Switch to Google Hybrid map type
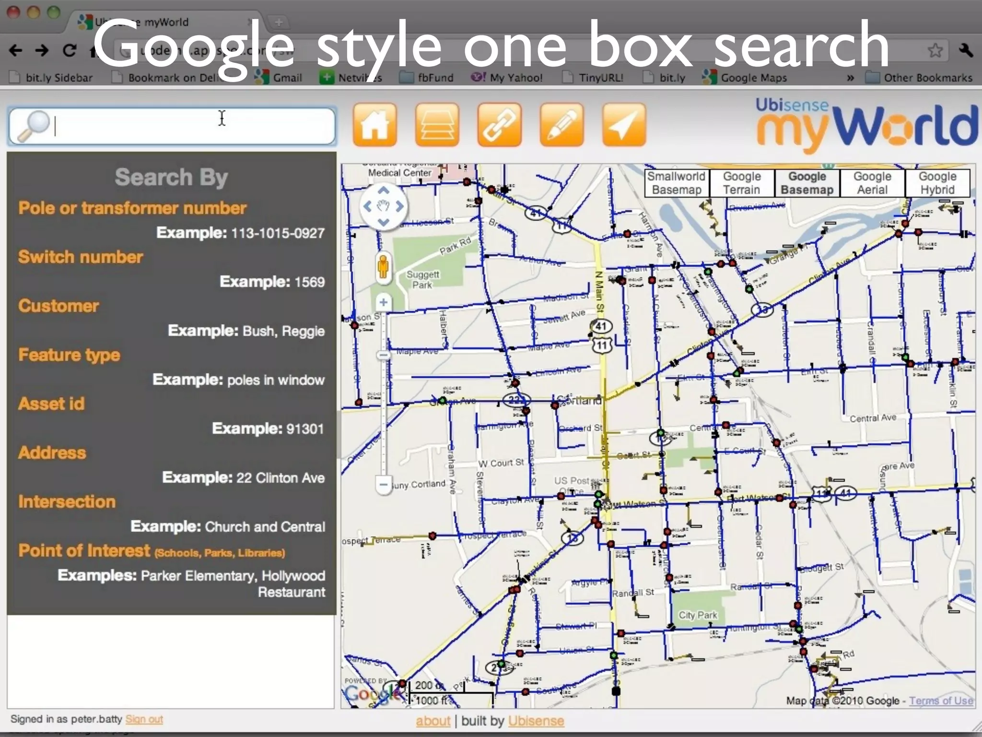The image size is (982, 737). coord(937,183)
